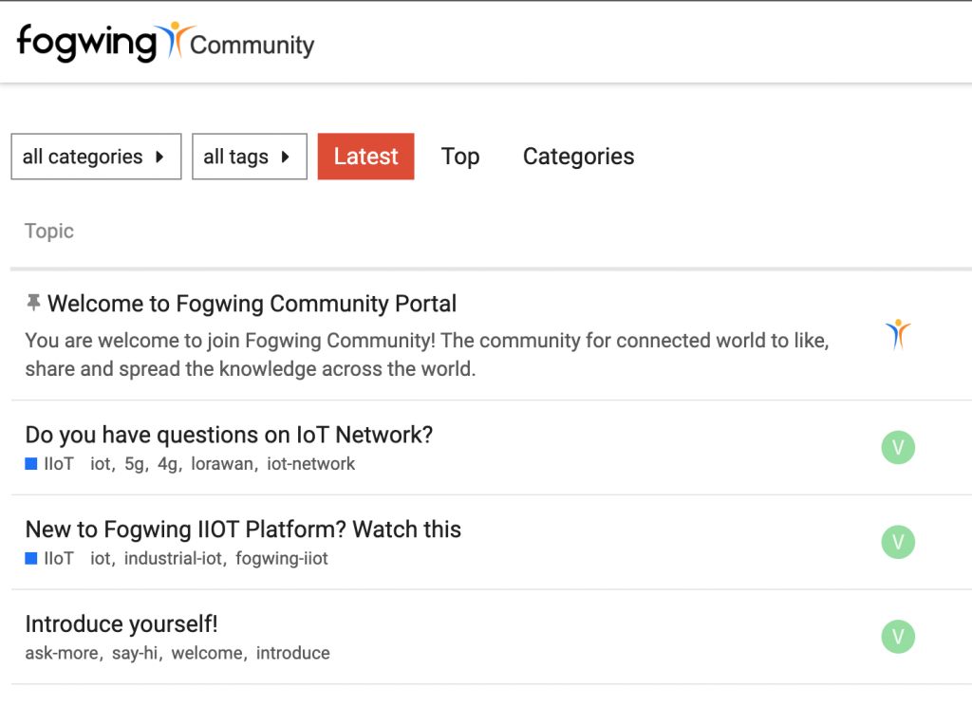Viewport: 972px width, 707px height.
Task: Switch to the Categories tab
Action: pyautogui.click(x=578, y=157)
